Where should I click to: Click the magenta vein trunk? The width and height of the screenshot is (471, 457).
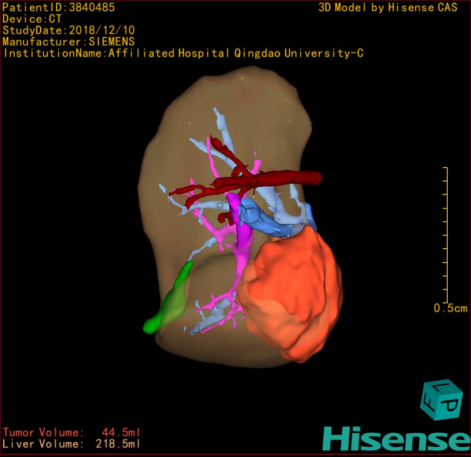(x=243, y=233)
